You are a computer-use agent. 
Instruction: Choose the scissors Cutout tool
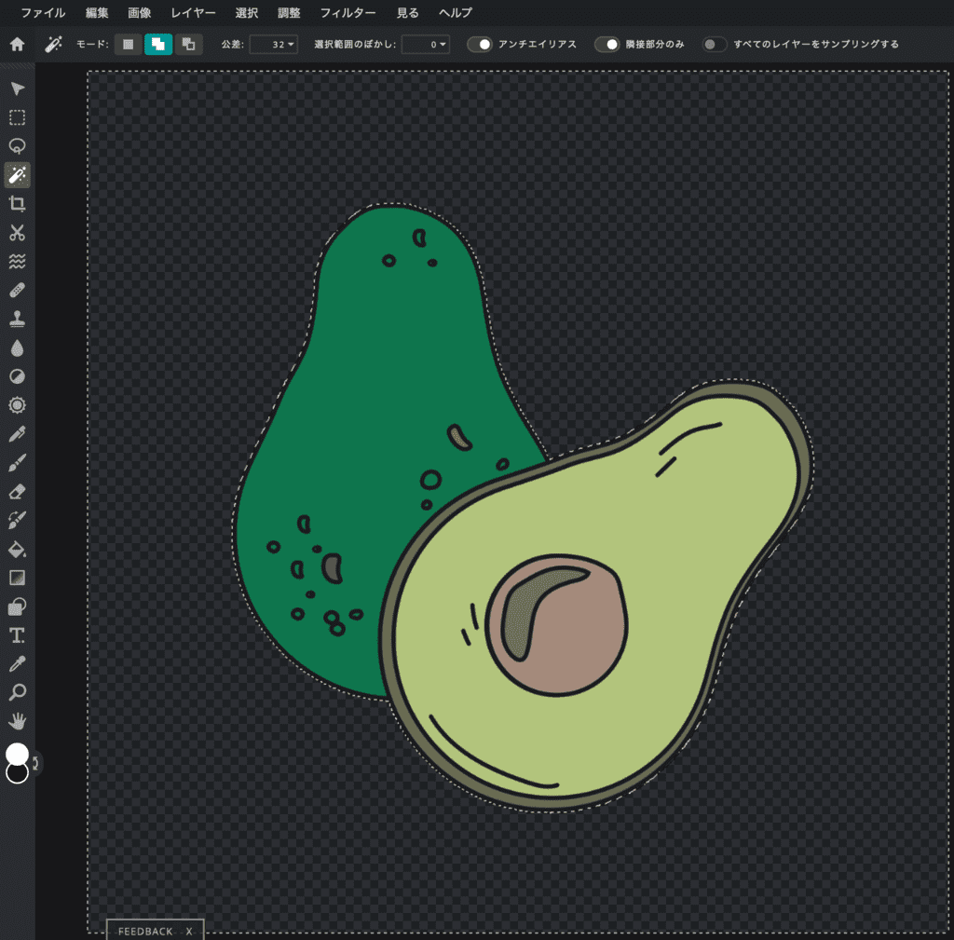(17, 233)
